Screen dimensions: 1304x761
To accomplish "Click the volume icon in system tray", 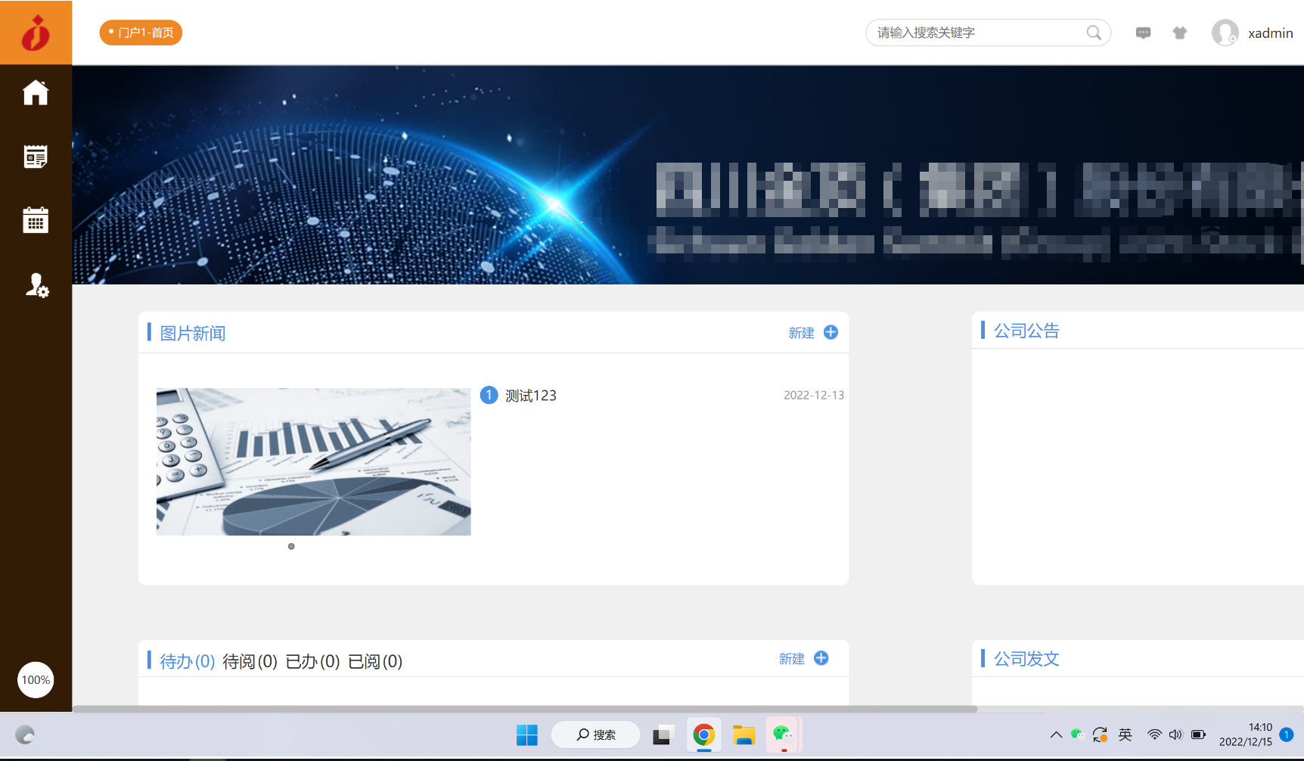I will pos(1175,735).
